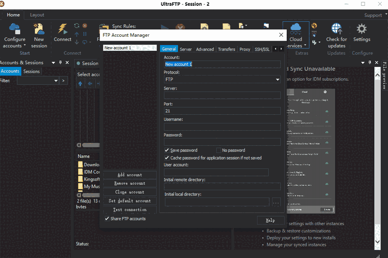Toggle the Share FTP accounts checkbox
Viewport: 388px width, 258px height.
[107, 219]
